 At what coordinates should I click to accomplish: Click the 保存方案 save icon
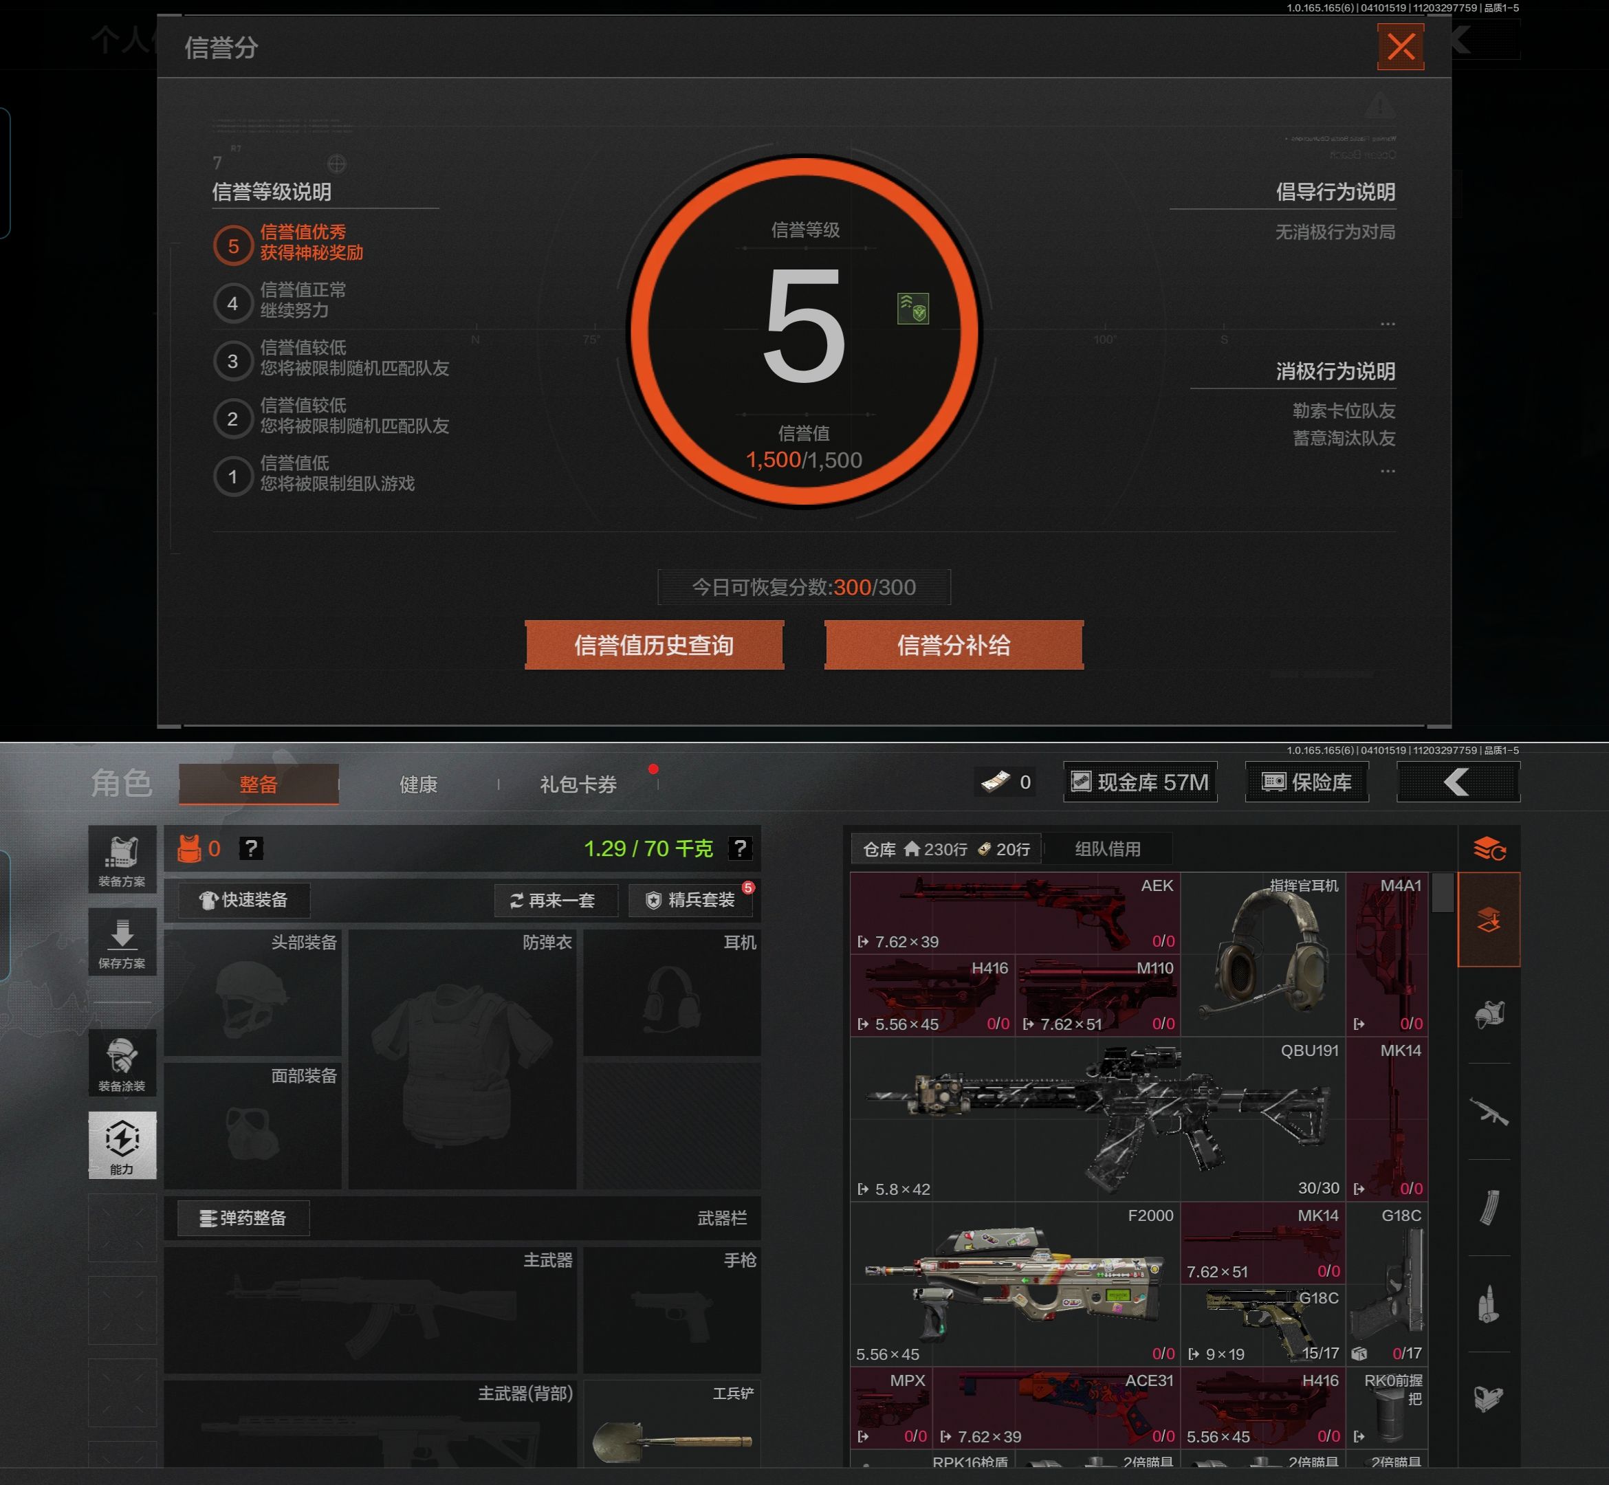pos(122,942)
